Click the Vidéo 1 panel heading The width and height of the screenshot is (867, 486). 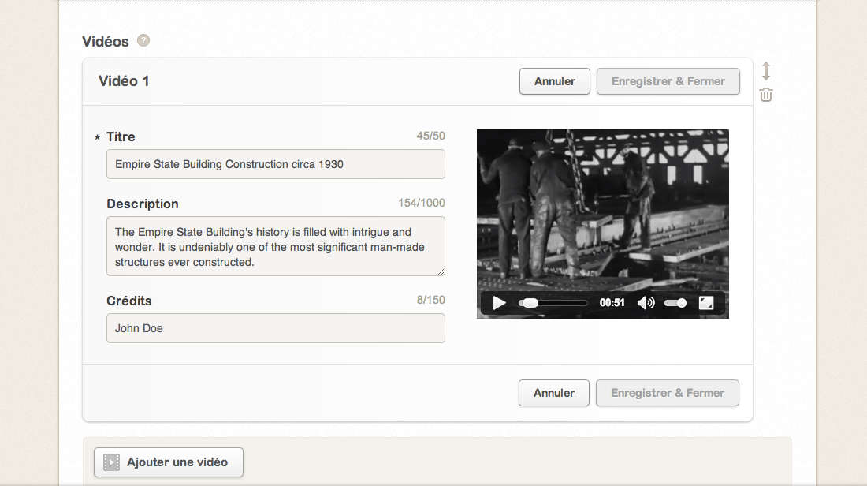coord(124,81)
